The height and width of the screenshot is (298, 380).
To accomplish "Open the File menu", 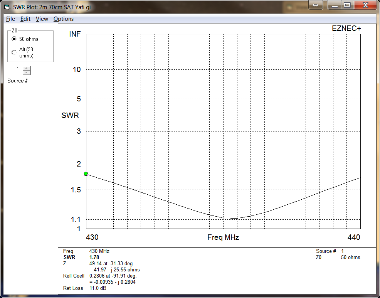I will [x=10, y=19].
